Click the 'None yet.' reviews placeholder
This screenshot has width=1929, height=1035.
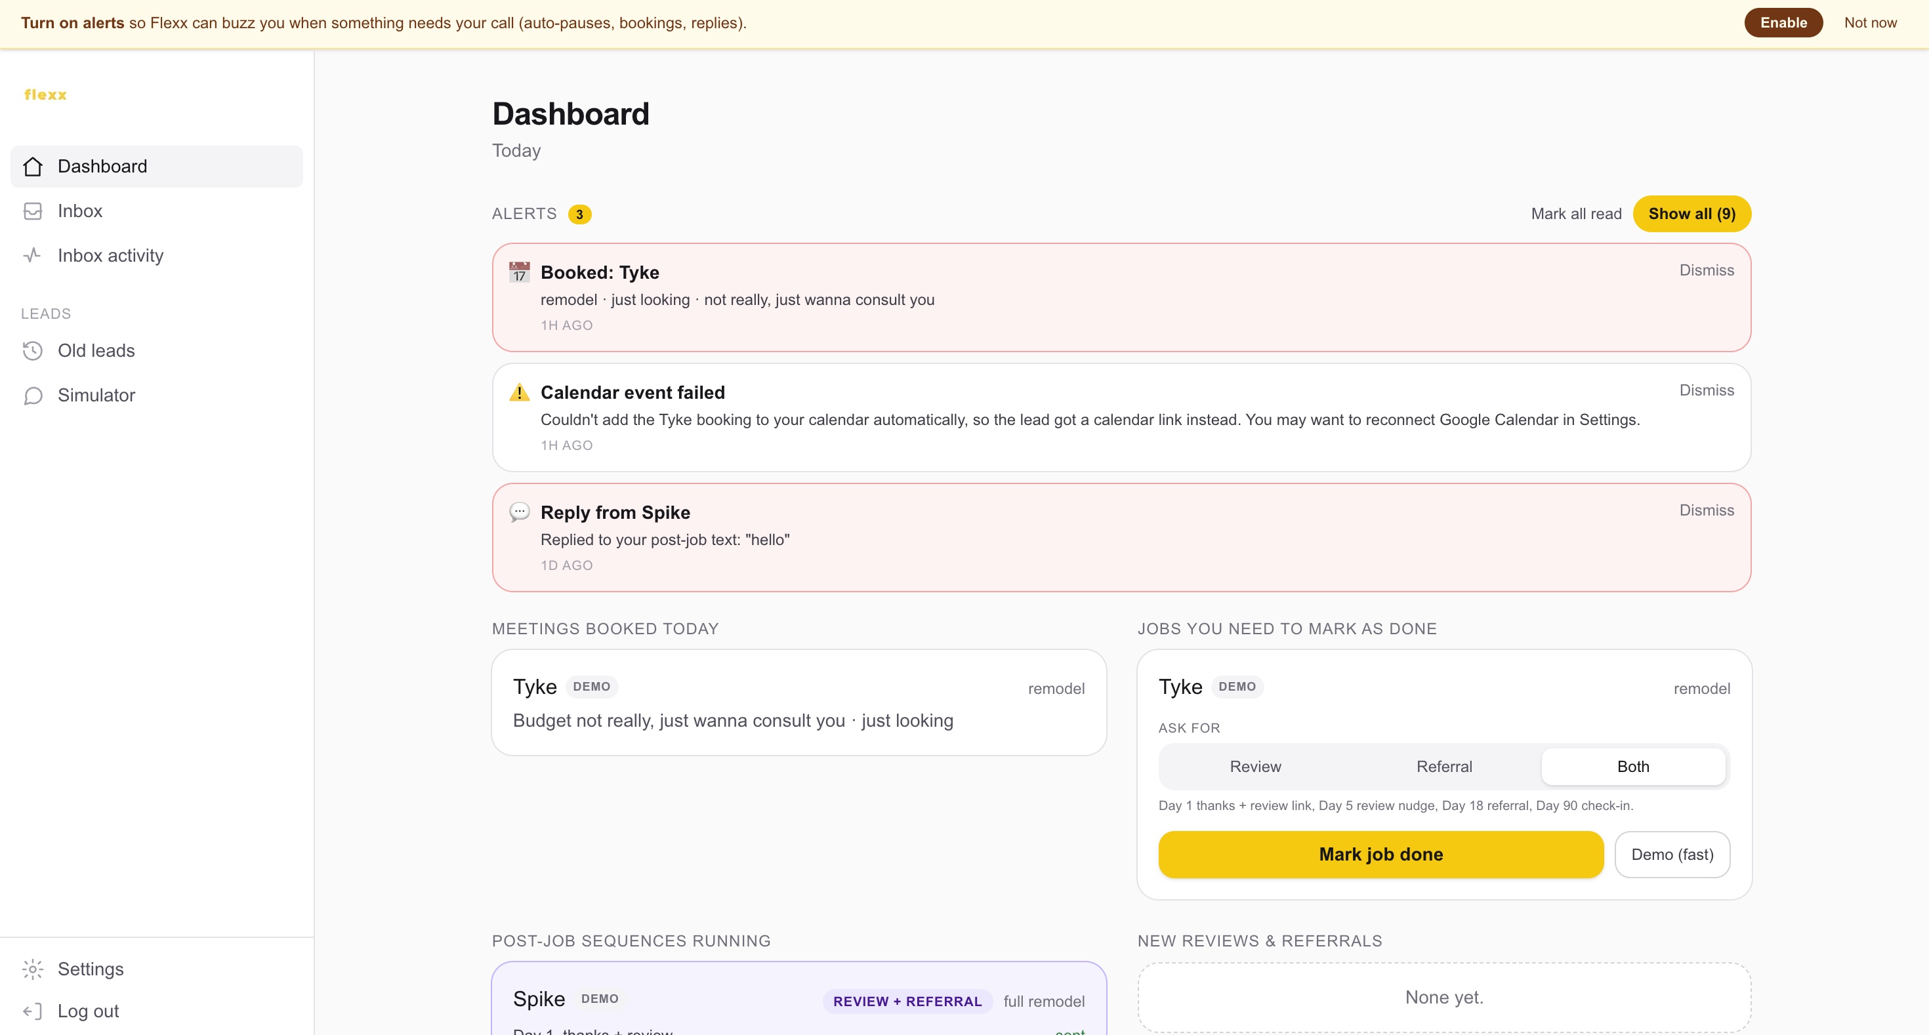coord(1445,998)
